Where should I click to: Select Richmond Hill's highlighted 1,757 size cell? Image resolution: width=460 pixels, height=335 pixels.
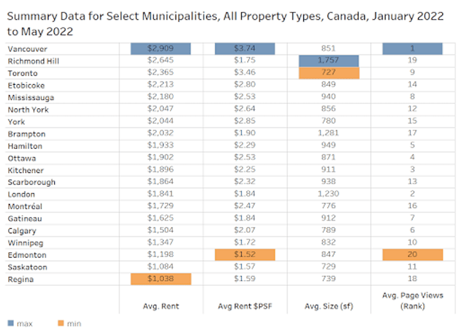point(329,61)
